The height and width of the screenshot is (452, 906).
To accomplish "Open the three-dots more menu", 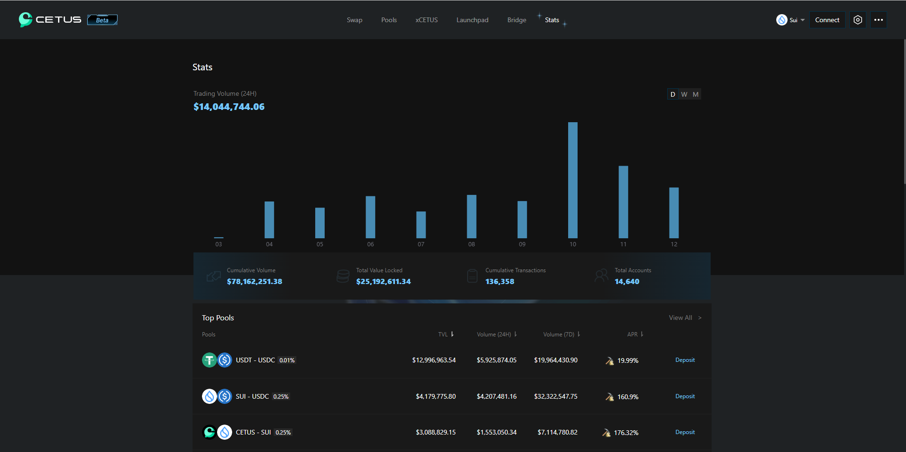I will point(879,20).
